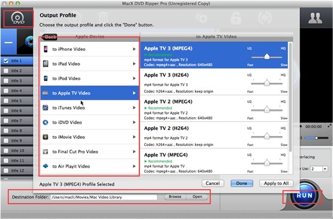
Task: Click the profile list vertical scrollbar
Action: 290,97
